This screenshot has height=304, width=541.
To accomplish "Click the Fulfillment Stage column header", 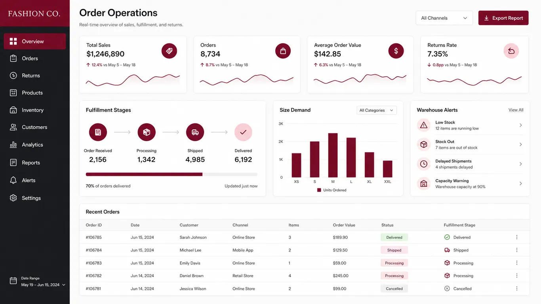I will pos(459,225).
